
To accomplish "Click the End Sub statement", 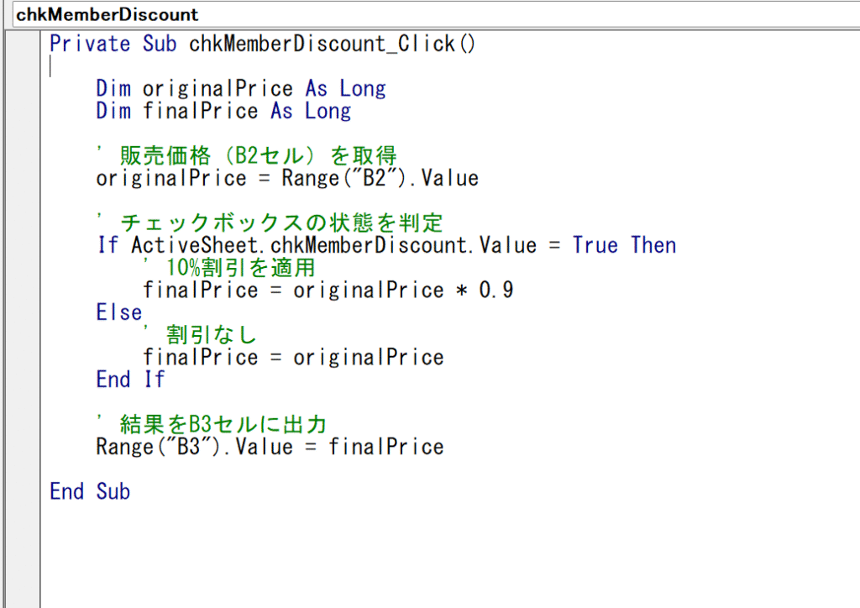I will tap(90, 492).
